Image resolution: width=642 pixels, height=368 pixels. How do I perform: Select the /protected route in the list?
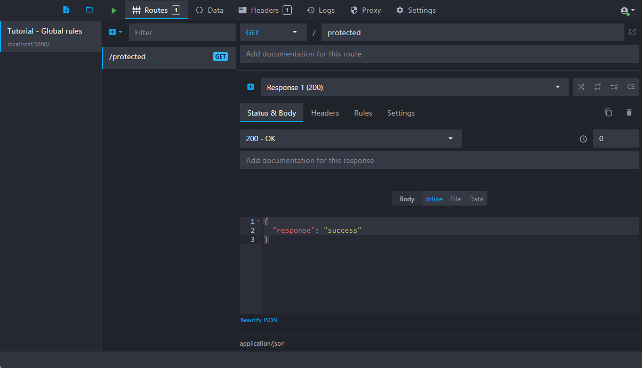point(160,57)
